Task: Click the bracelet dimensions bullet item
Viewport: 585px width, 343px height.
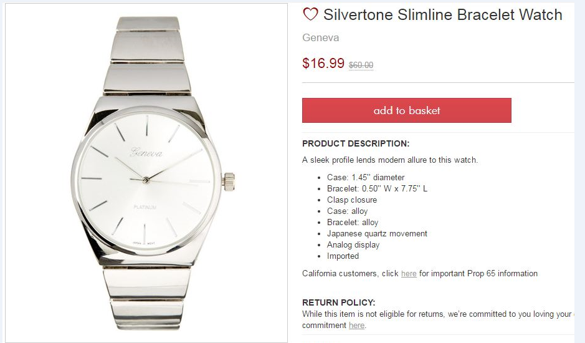Action: point(377,189)
